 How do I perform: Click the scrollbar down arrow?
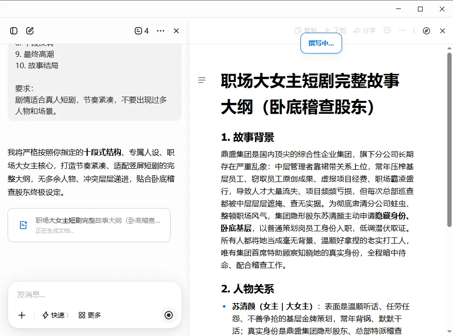point(449,331)
